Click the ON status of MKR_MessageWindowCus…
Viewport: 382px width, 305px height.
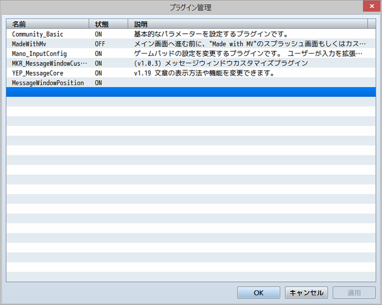pos(98,63)
